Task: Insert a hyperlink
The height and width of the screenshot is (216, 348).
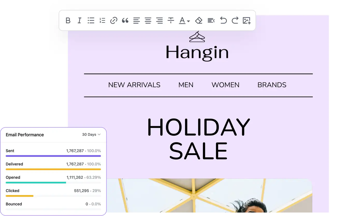Action: (x=114, y=20)
